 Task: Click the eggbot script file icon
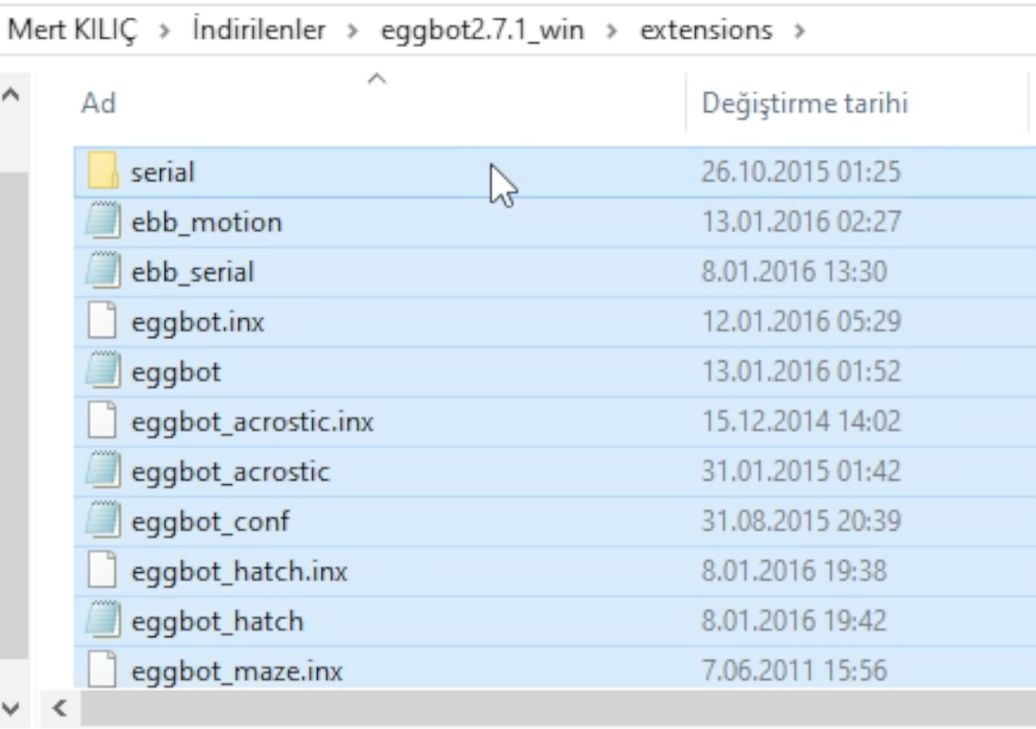coord(103,371)
